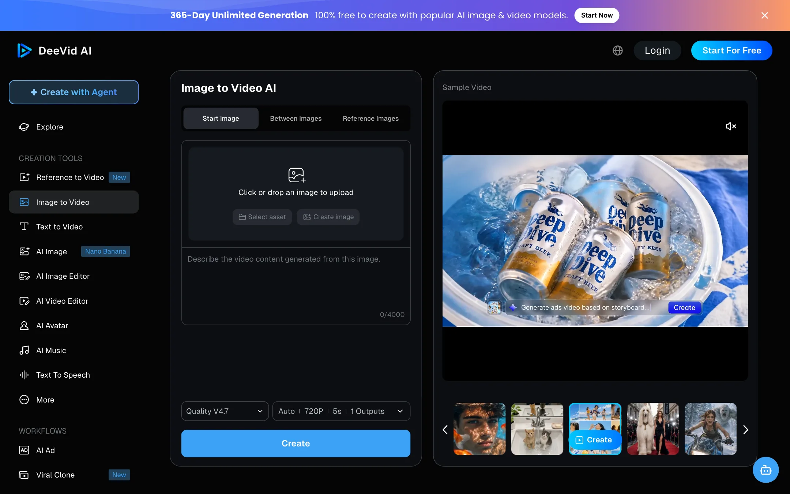Select the kittens in sink thumbnail
Image resolution: width=790 pixels, height=494 pixels.
pos(537,429)
